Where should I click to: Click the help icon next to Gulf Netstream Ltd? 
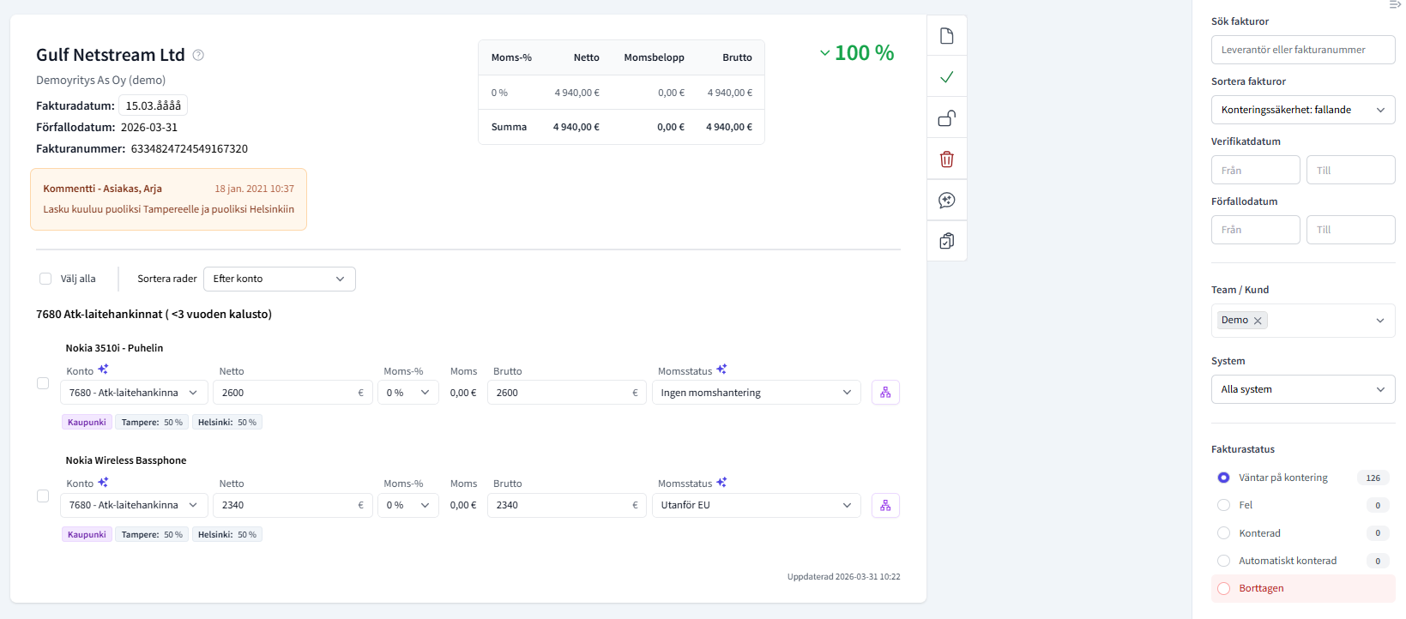tap(198, 55)
